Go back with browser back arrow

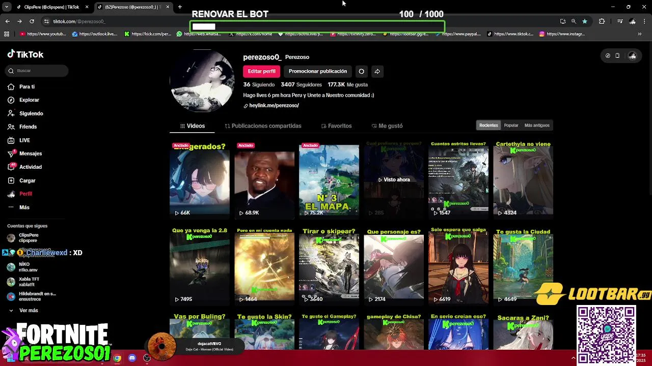click(x=7, y=21)
